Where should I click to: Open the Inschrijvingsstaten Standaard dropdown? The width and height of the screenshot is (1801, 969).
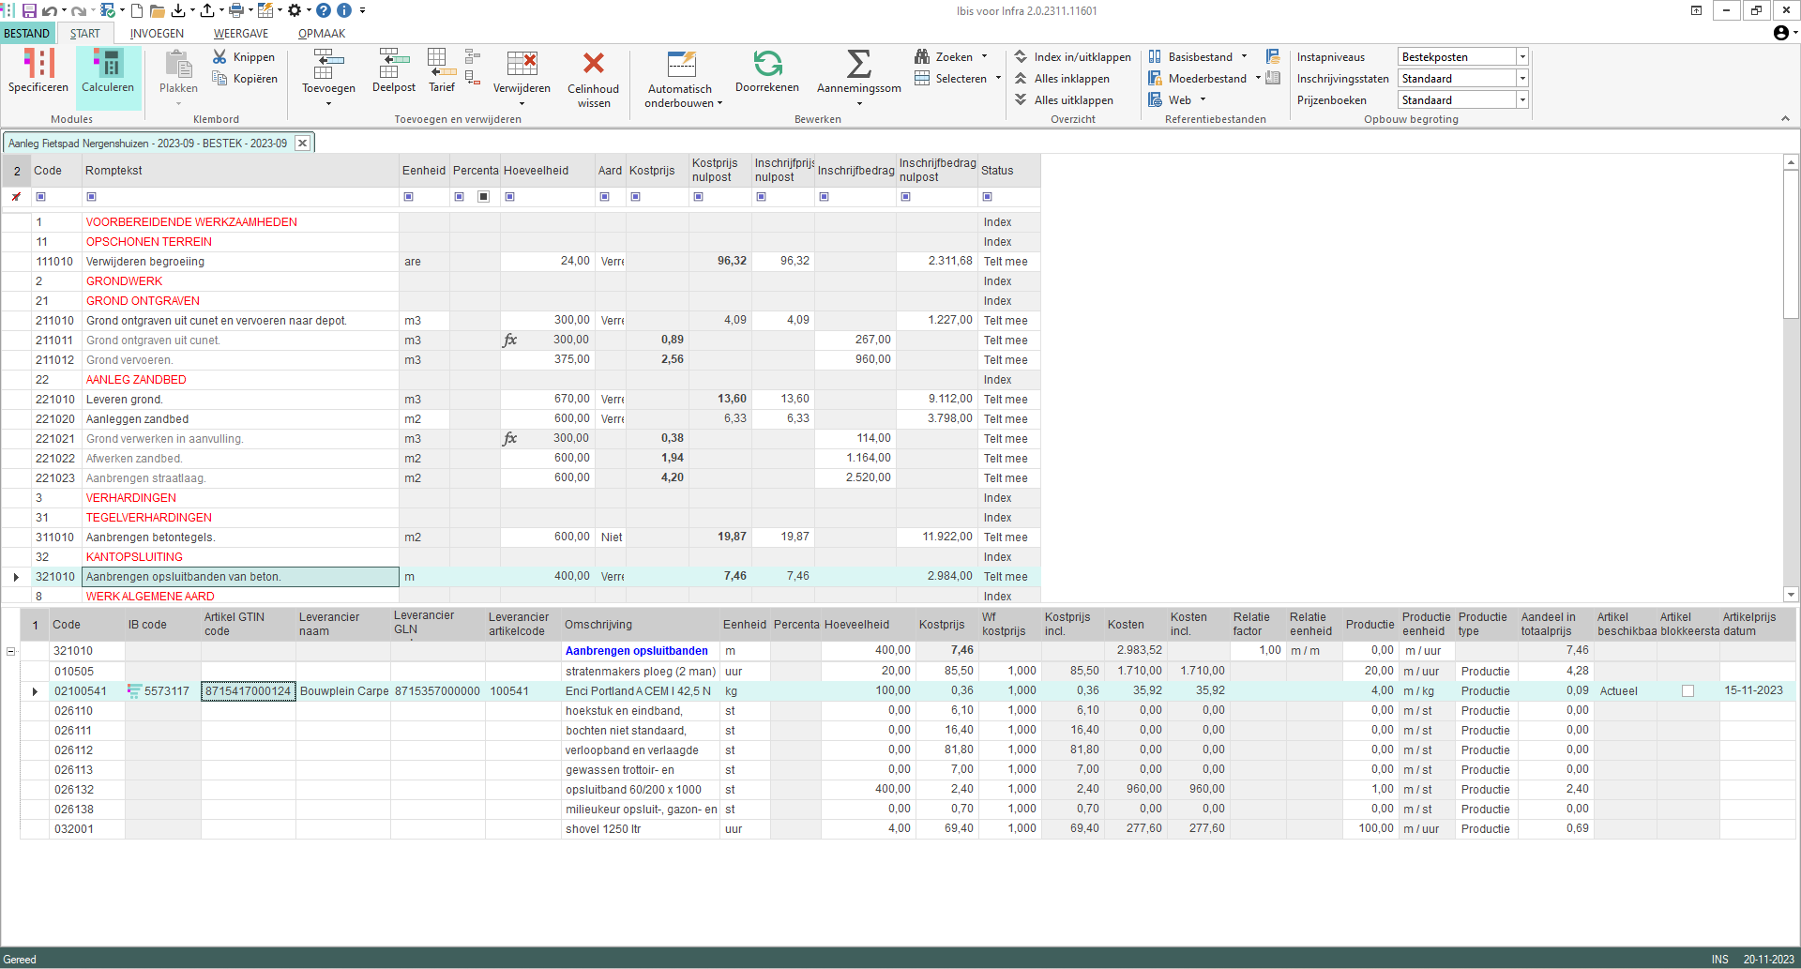[1522, 79]
